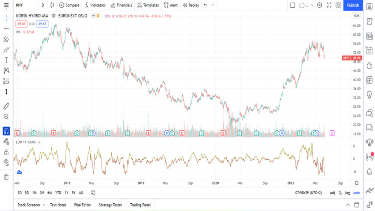The image size is (375, 211).
Task: Open the forecast and measurement tools
Action: (x=6, y=81)
